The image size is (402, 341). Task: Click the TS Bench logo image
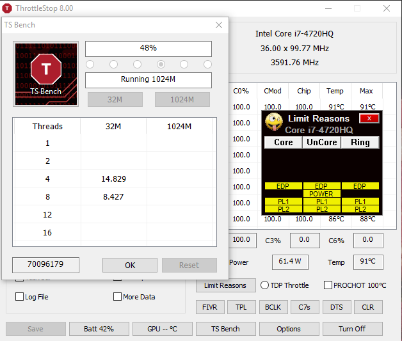(46, 74)
